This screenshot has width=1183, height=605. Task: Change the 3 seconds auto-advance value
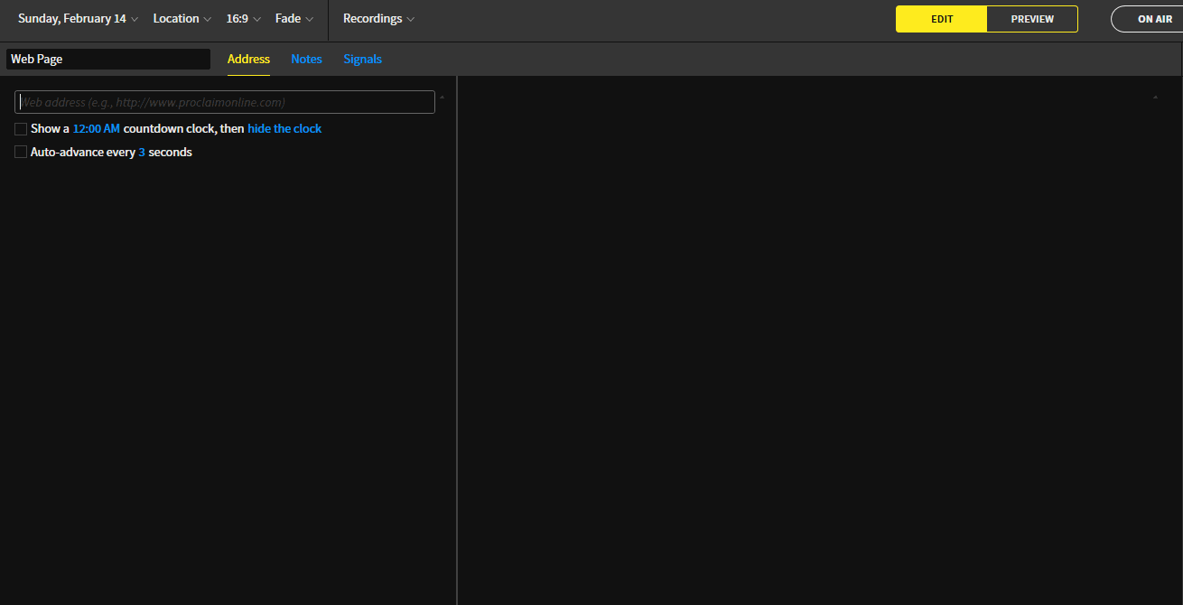[x=142, y=153]
